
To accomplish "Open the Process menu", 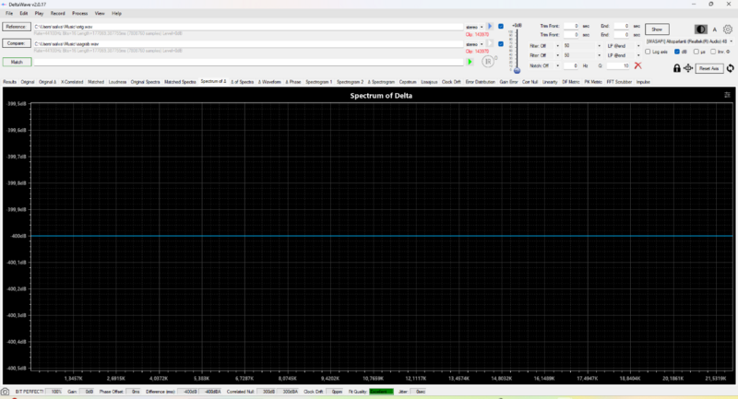I will pos(80,14).
